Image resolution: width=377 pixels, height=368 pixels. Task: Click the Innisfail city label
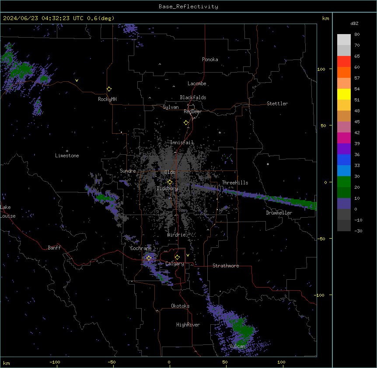(x=182, y=142)
